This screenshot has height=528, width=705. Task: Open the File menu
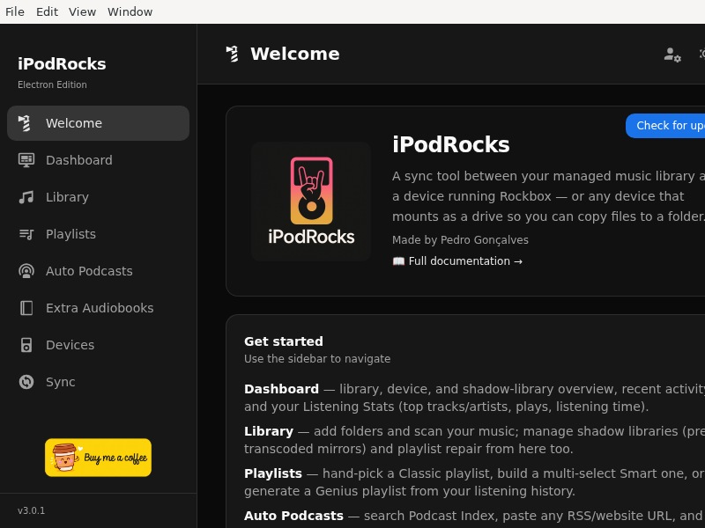pyautogui.click(x=15, y=11)
